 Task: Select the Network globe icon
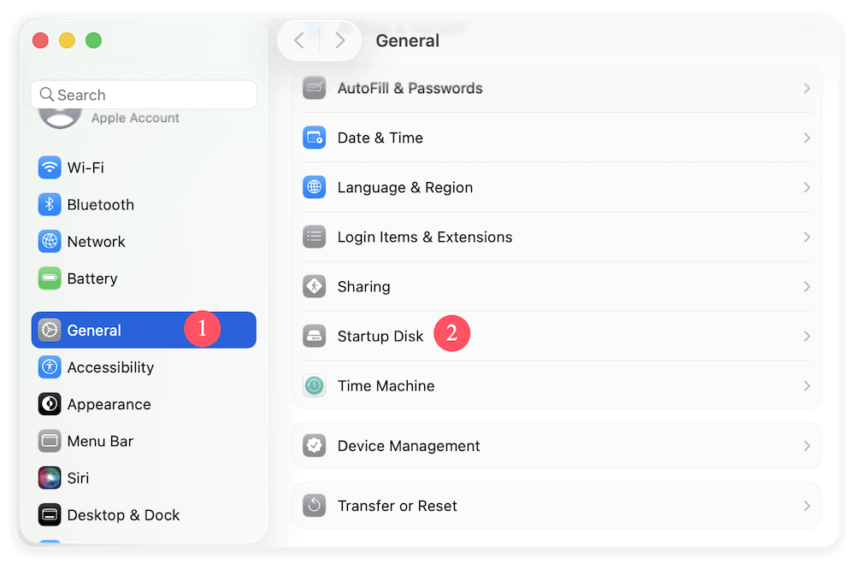50,242
